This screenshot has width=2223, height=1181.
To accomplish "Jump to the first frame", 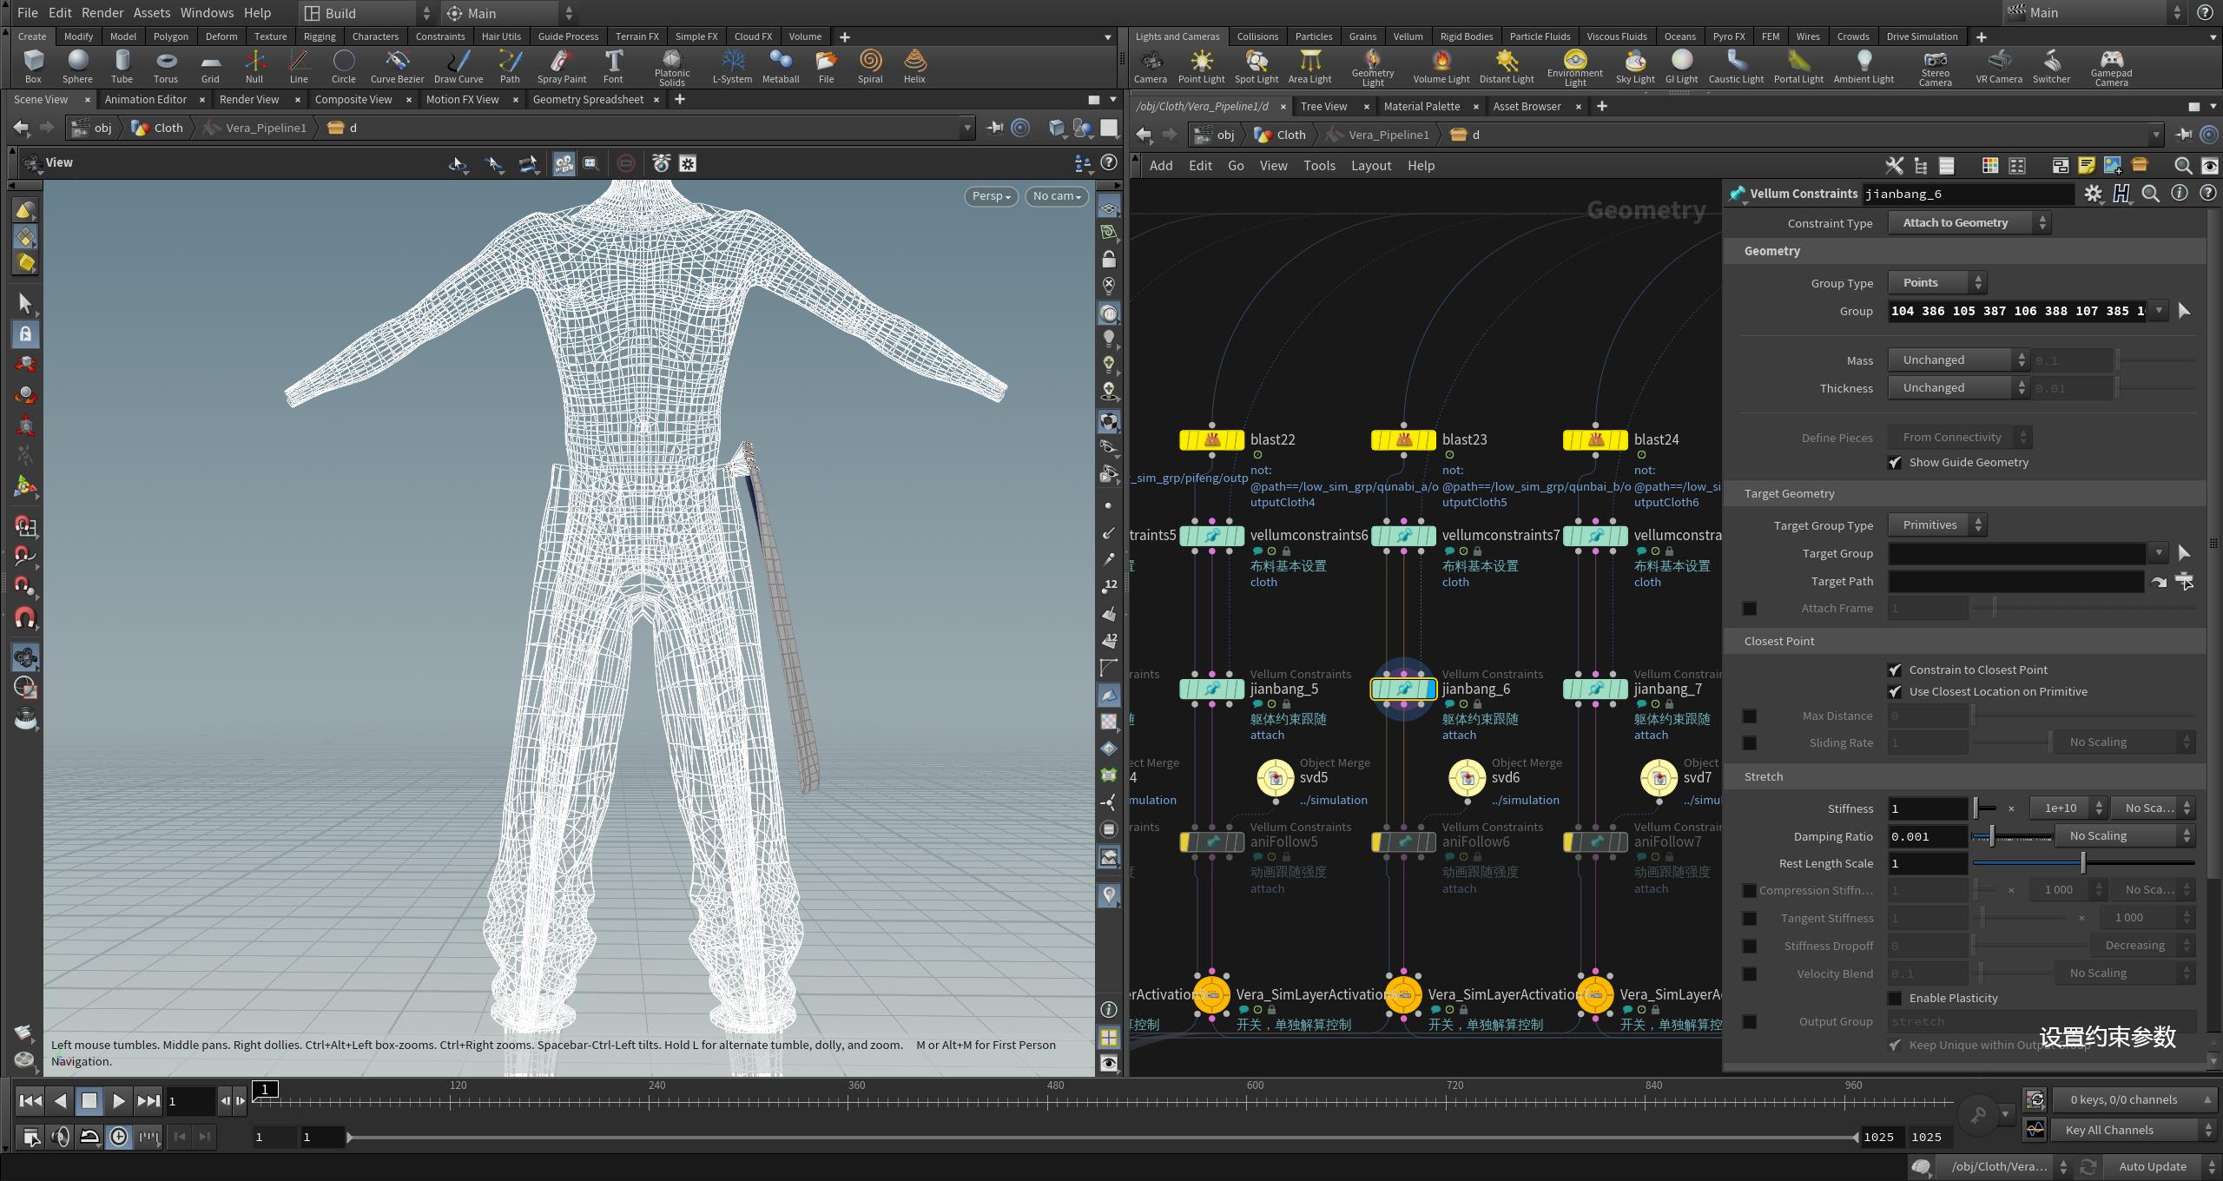I will point(30,1101).
